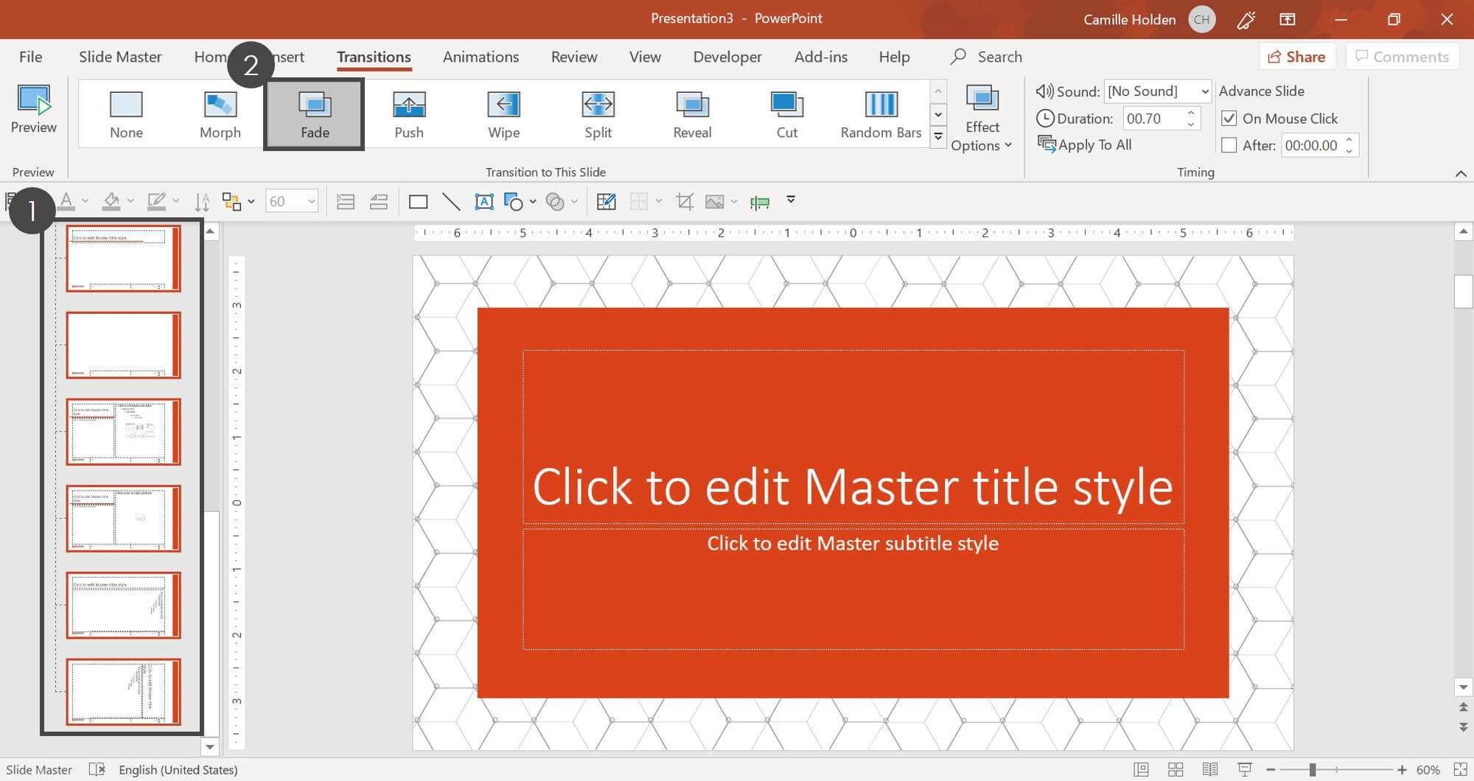Click the Arrange objects icon
The image size is (1474, 781).
231,201
